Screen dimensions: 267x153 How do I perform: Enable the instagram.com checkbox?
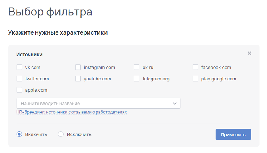(x=78, y=67)
